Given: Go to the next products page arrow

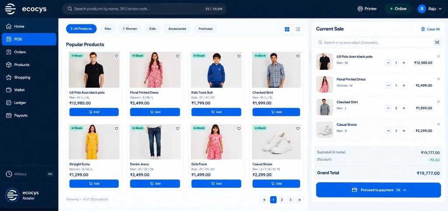Looking at the screenshot, I should point(299,200).
